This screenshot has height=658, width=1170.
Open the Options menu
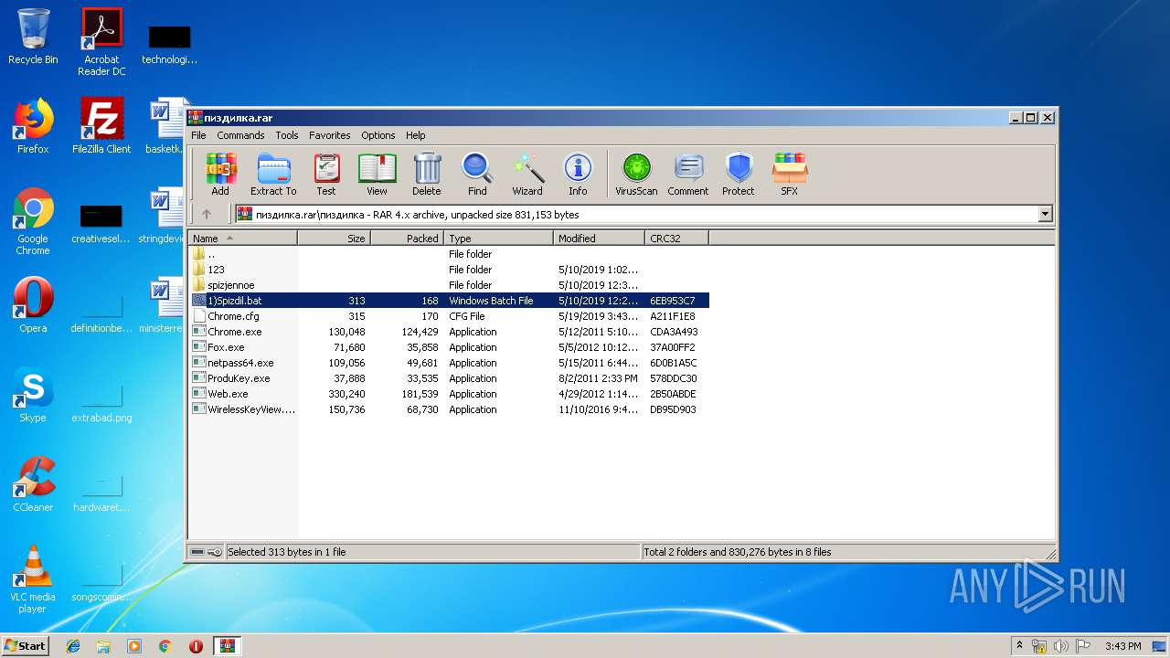coord(378,135)
